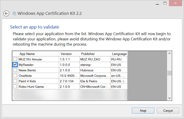Screen dimensions: 184x119
Task: Click the Hubrious publisher cell
Action: [95, 70]
